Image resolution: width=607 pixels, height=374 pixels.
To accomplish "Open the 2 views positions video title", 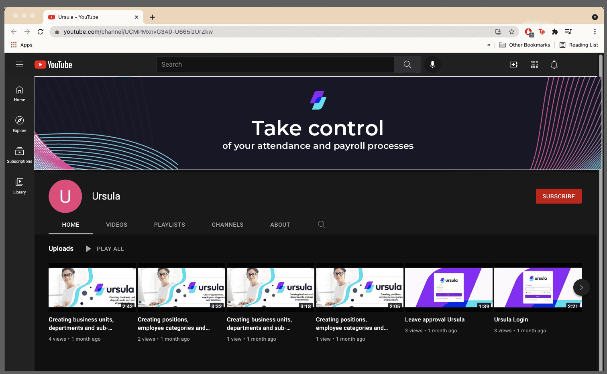I will point(174,324).
